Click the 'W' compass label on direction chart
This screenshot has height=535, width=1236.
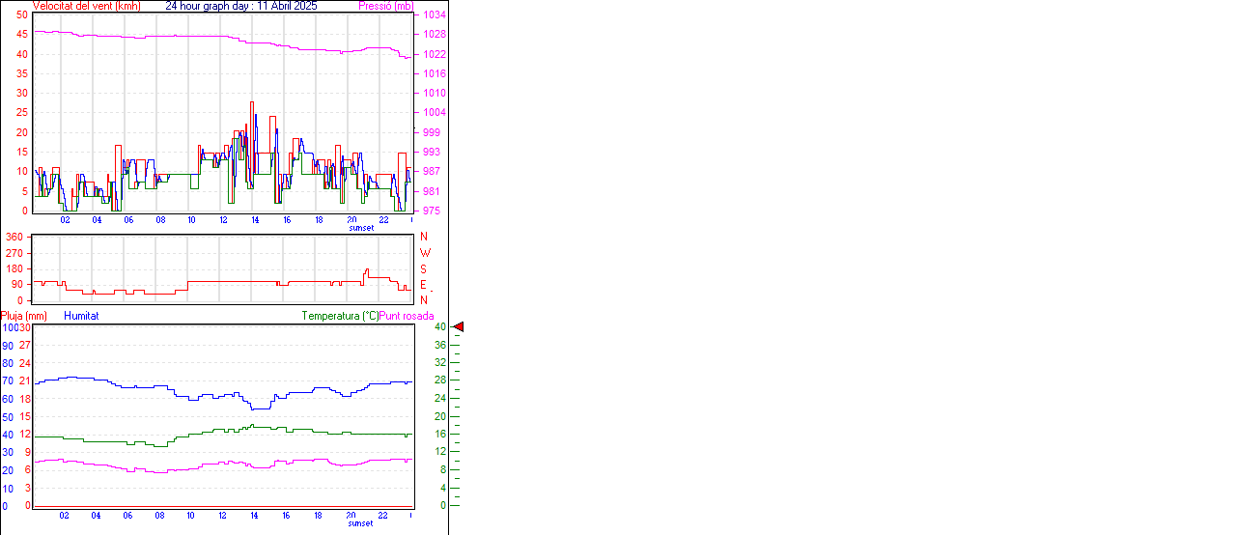425,253
